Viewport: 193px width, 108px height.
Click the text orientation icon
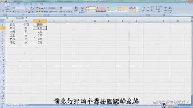click(x=45, y=8)
